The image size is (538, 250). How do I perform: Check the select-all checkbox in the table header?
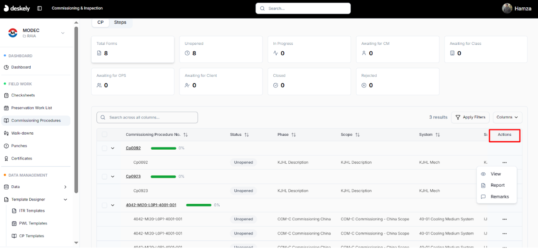click(x=104, y=134)
